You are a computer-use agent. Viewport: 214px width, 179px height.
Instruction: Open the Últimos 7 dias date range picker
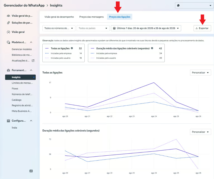(x=146, y=28)
